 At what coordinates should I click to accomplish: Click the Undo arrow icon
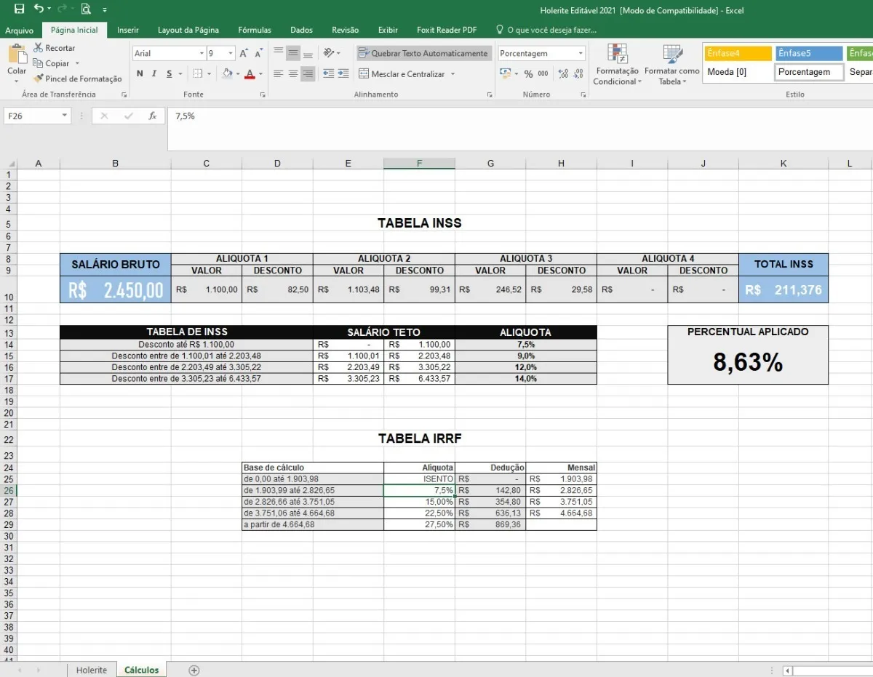tap(39, 9)
